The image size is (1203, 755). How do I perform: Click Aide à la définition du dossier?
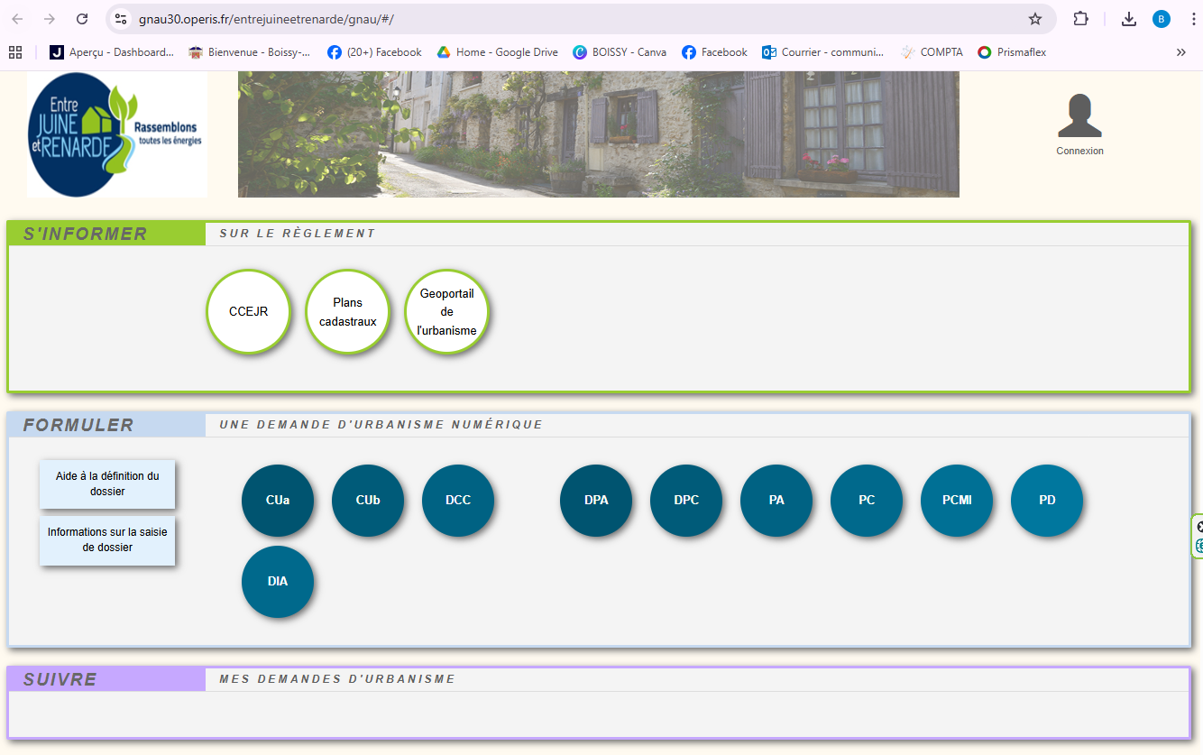tap(107, 484)
